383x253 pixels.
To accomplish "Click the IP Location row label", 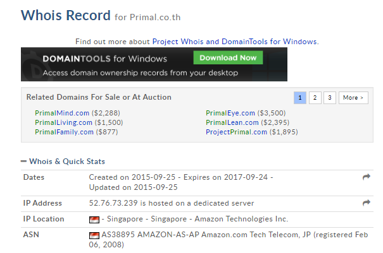I will click(x=44, y=219).
